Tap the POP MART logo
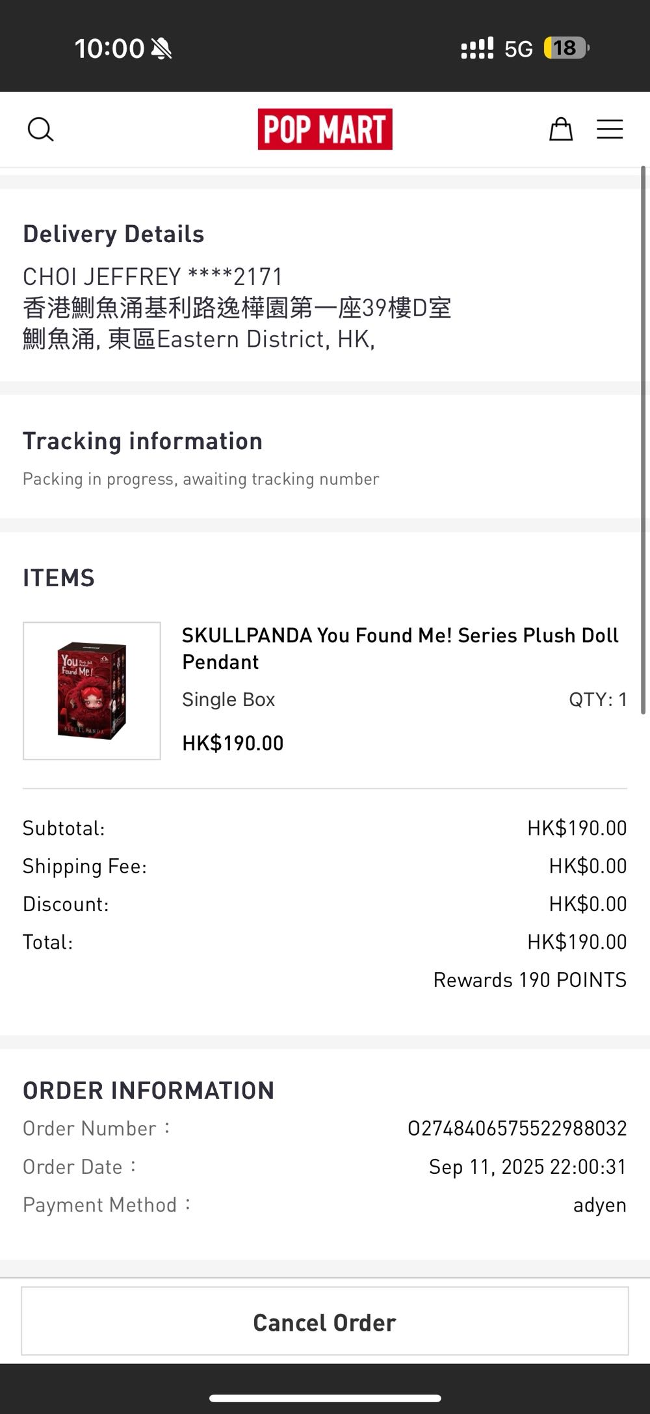The height and width of the screenshot is (1414, 650). click(x=325, y=129)
